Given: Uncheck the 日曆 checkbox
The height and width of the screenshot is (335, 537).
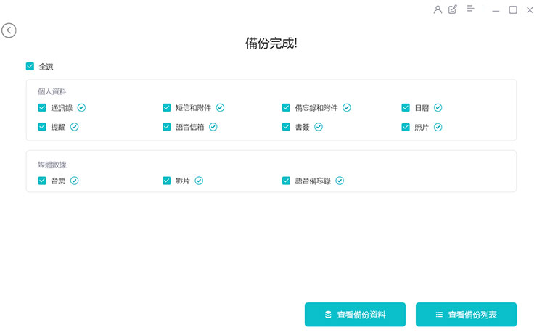Looking at the screenshot, I should tap(406, 108).
